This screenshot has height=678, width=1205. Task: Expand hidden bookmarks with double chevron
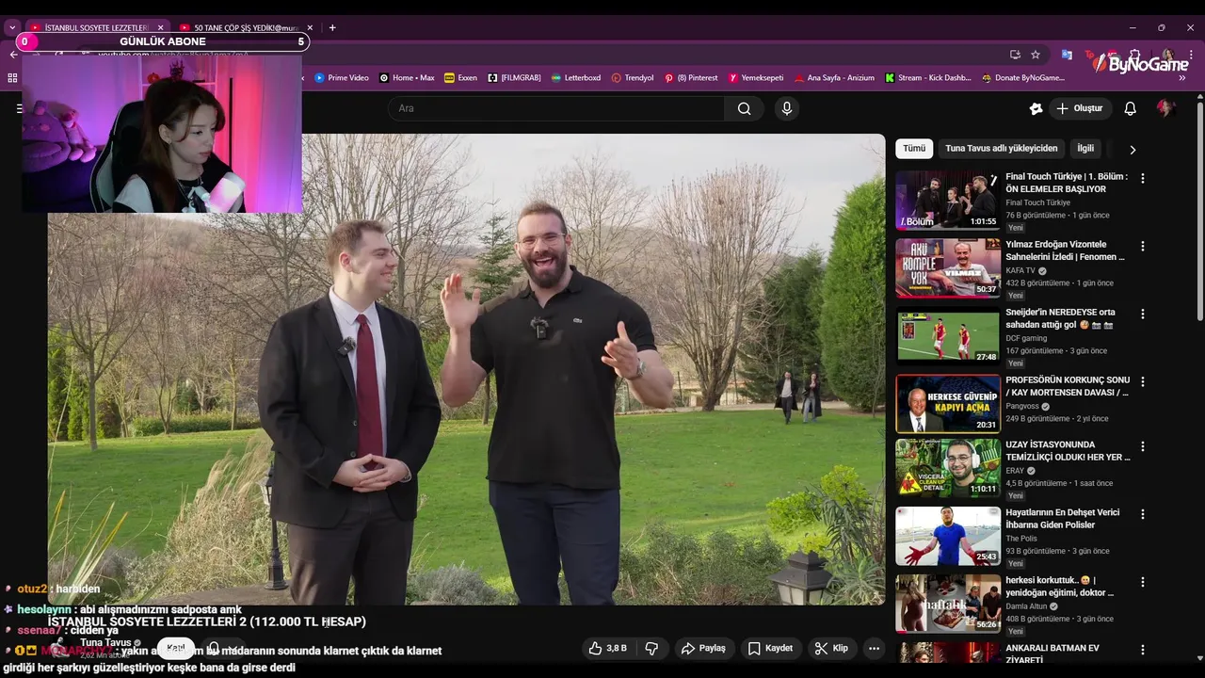click(x=1182, y=78)
